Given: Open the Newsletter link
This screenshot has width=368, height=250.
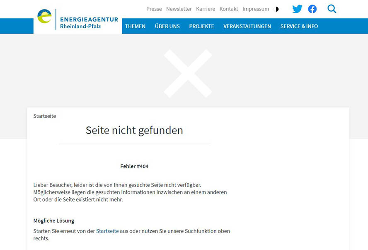Looking at the screenshot, I should [x=179, y=9].
